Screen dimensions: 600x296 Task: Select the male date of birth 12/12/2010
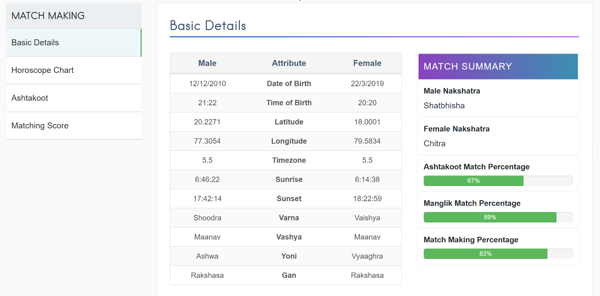[x=207, y=84]
